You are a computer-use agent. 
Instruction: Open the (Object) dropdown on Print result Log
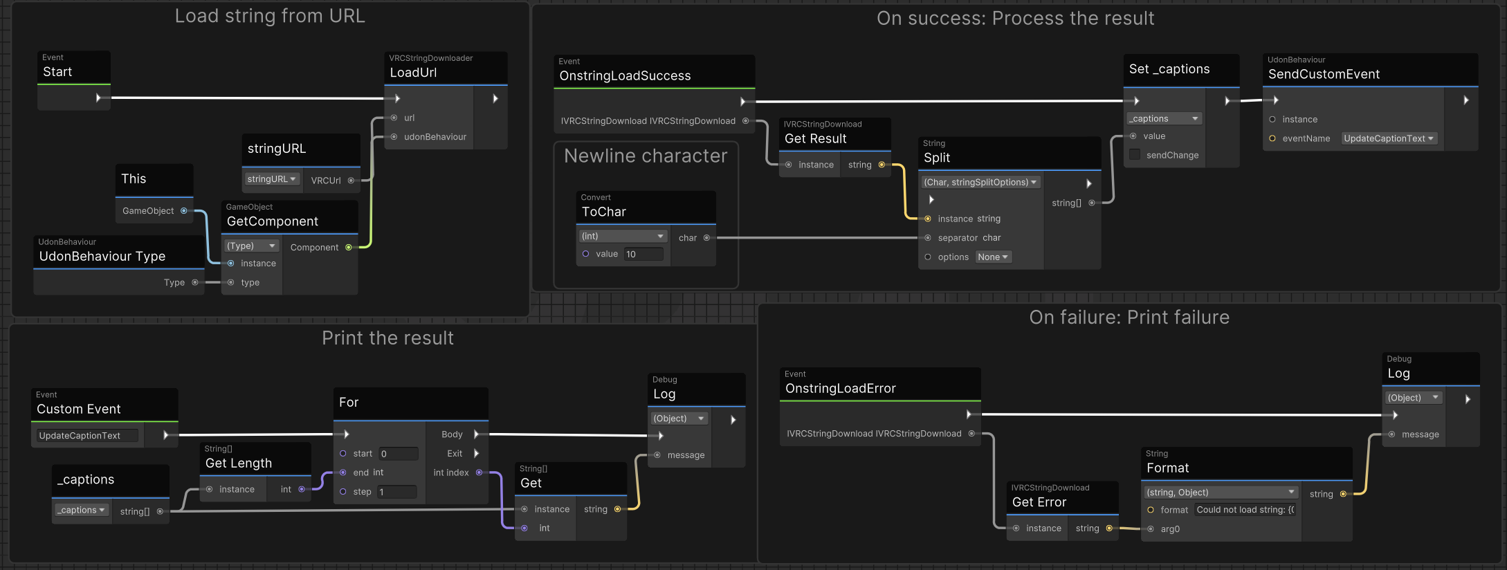tap(679, 419)
